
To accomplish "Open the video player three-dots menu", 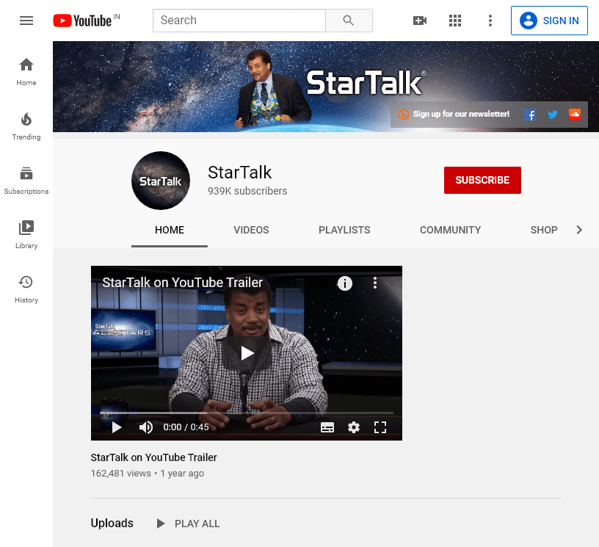I will point(375,283).
